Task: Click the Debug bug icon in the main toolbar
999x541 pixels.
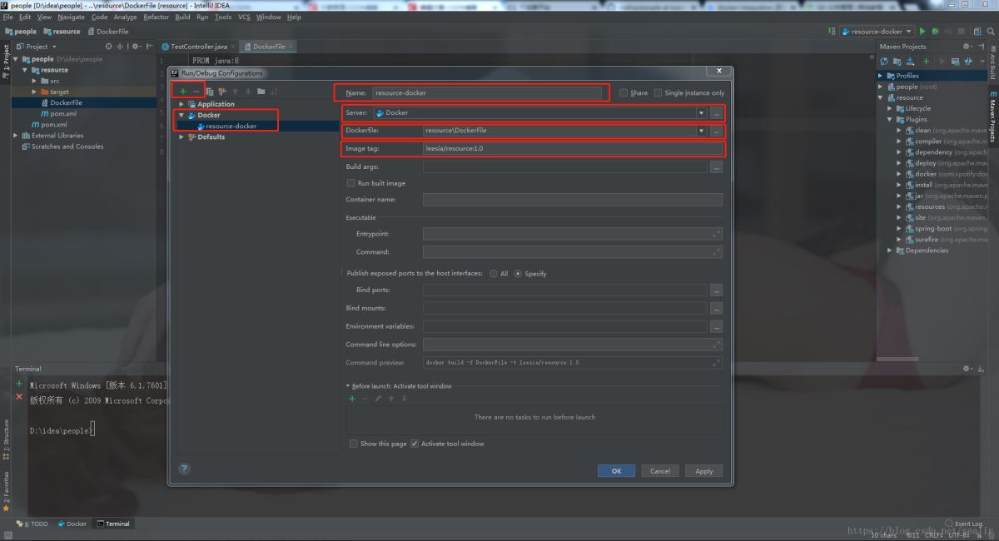Action: pyautogui.click(x=935, y=32)
